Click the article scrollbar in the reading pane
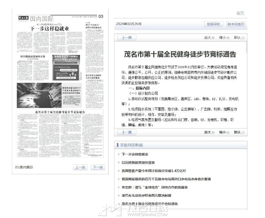The width and height of the screenshot is (265, 218). (x=246, y=47)
